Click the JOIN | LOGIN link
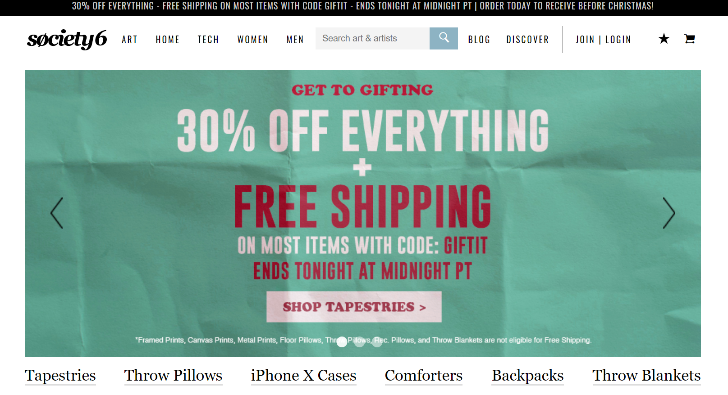This screenshot has height=395, width=728. (x=603, y=40)
